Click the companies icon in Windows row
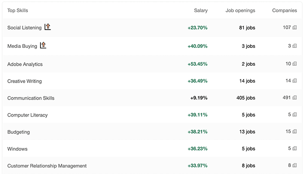 tap(295, 149)
